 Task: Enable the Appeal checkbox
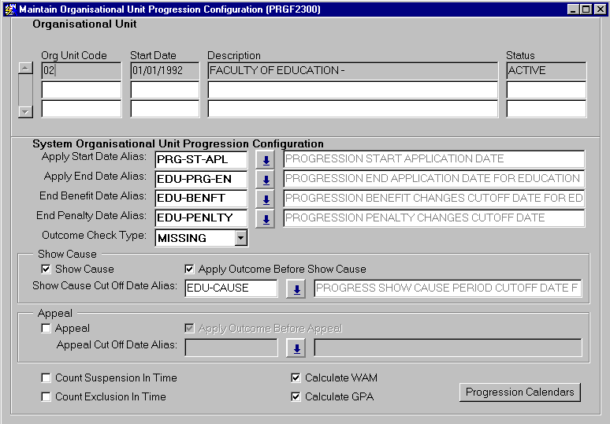coord(46,329)
